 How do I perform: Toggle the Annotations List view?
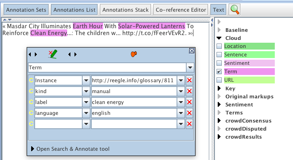[x=74, y=10]
